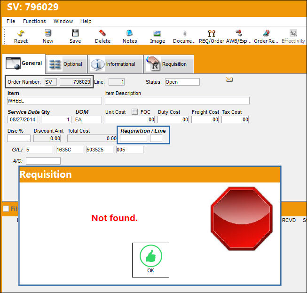Screen dimensions: 307x293
Task: Open the Image toolbar icon
Action: coord(157,34)
